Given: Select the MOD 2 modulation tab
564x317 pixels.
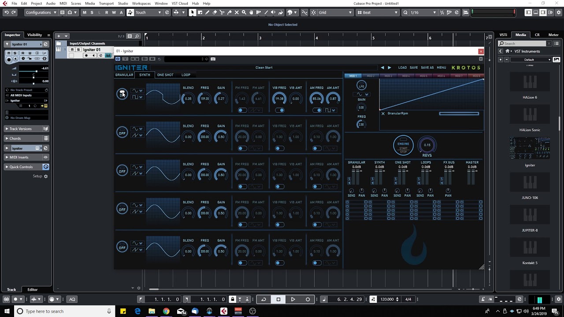Looking at the screenshot, I should point(371,76).
